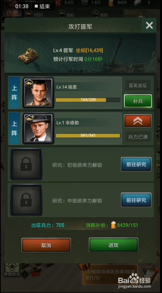Click the 首发出征 label for 瑞恩
Screen dimensions: 162x293
(138, 85)
